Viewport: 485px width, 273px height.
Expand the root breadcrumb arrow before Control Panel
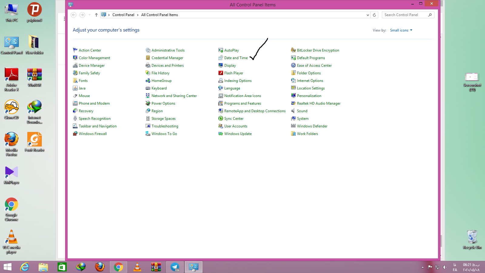109,15
